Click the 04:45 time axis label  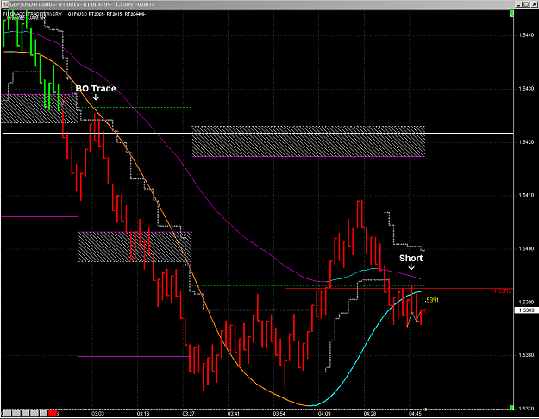[x=416, y=414]
